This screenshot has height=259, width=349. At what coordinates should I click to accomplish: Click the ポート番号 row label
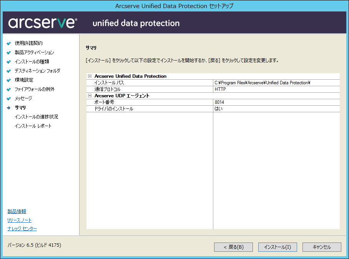[x=104, y=102]
